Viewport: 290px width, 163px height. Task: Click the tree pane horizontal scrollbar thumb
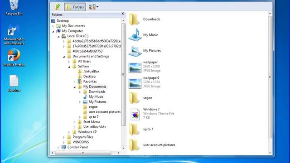pos(83,153)
